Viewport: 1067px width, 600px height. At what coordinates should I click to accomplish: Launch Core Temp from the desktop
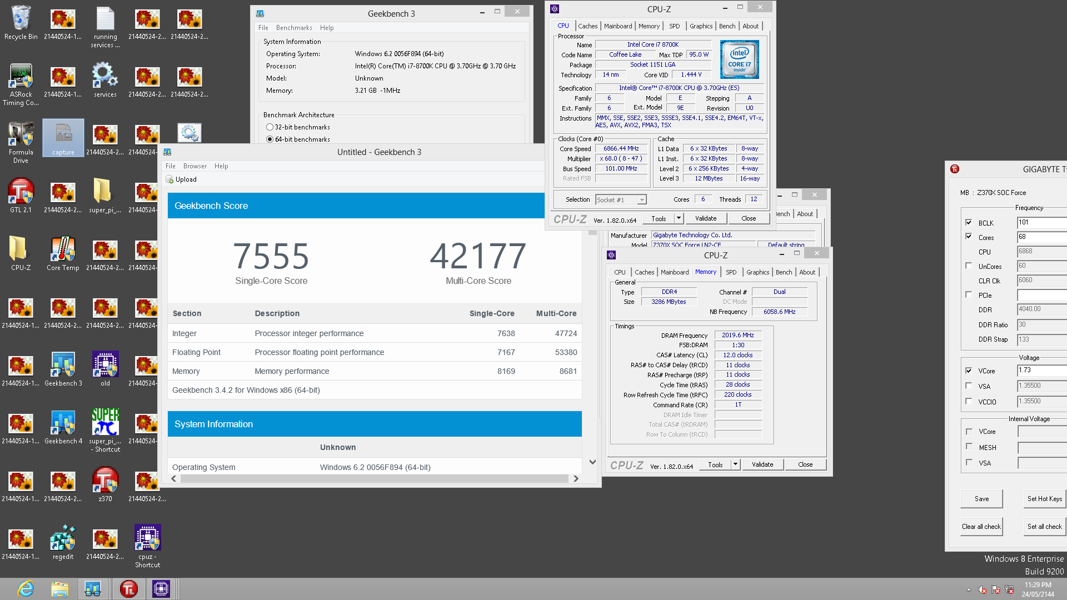click(x=63, y=253)
